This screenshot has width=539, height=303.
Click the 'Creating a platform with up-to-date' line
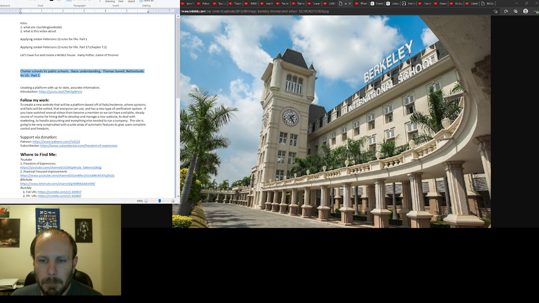60,88
